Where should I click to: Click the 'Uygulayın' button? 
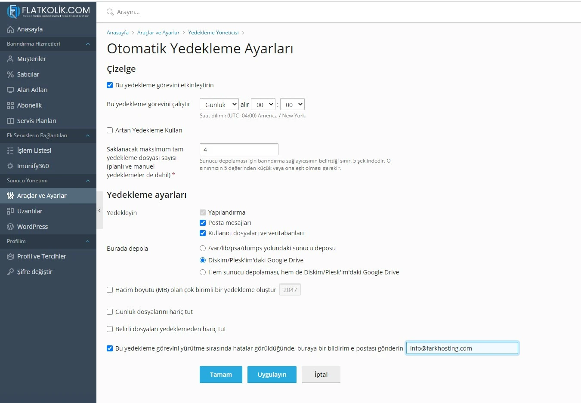pos(272,374)
